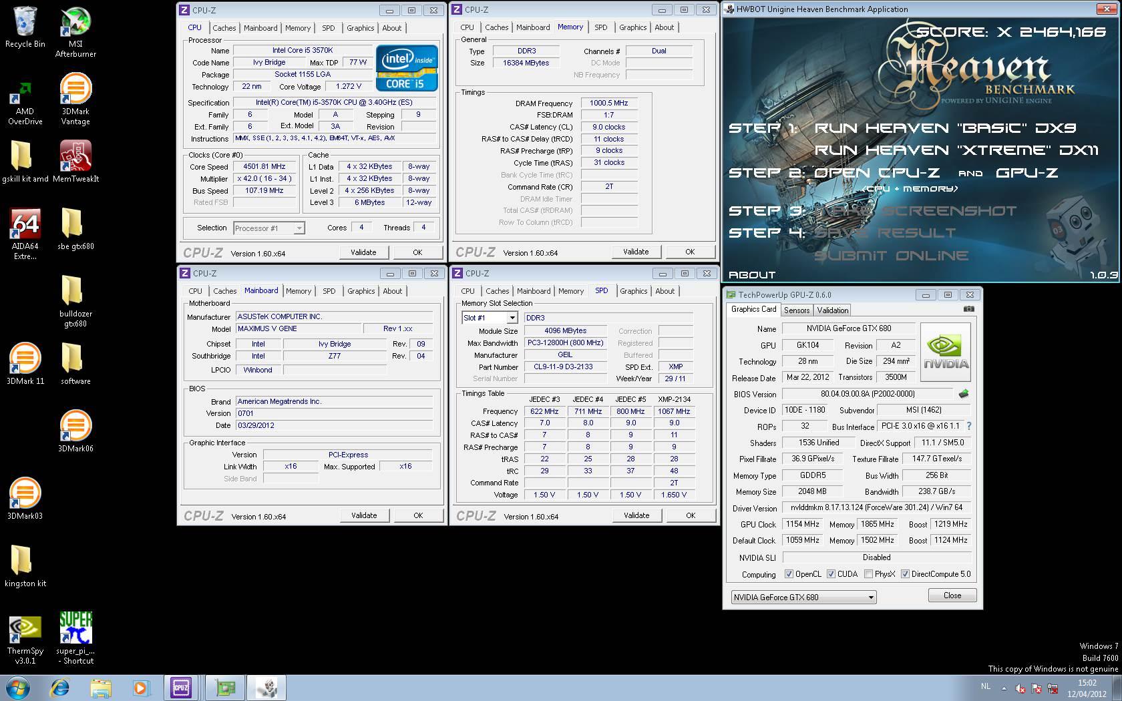Click the Core Speed value 4501.81 MHz

click(264, 166)
